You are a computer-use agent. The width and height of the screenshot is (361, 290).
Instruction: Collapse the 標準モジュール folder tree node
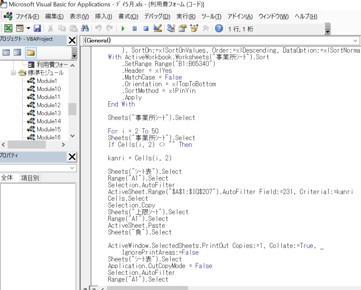coord(13,73)
